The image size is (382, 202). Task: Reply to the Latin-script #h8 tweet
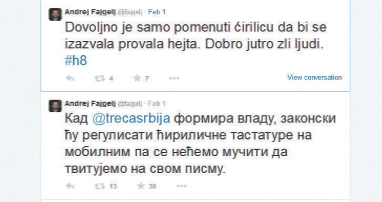coord(70,78)
